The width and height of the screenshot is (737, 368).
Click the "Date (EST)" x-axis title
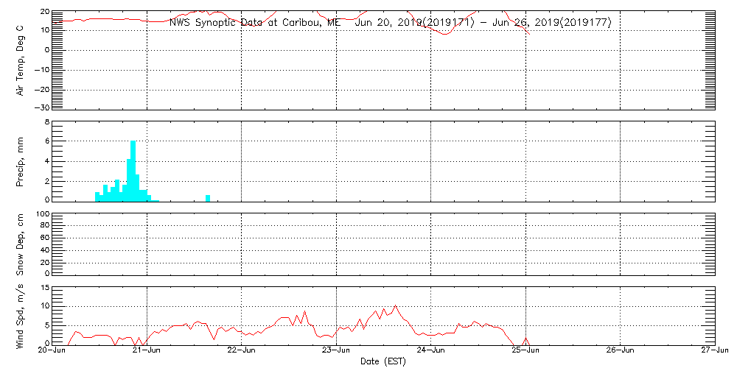[383, 362]
